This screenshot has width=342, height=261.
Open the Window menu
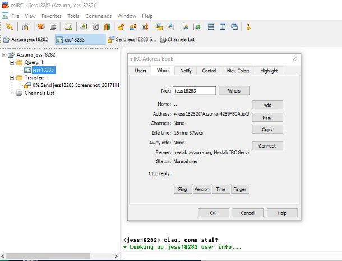coord(127,16)
